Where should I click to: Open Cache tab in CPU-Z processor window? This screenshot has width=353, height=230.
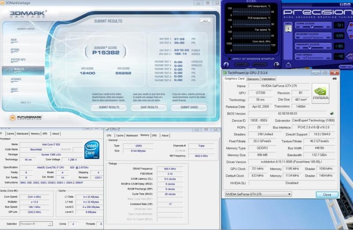10,134
